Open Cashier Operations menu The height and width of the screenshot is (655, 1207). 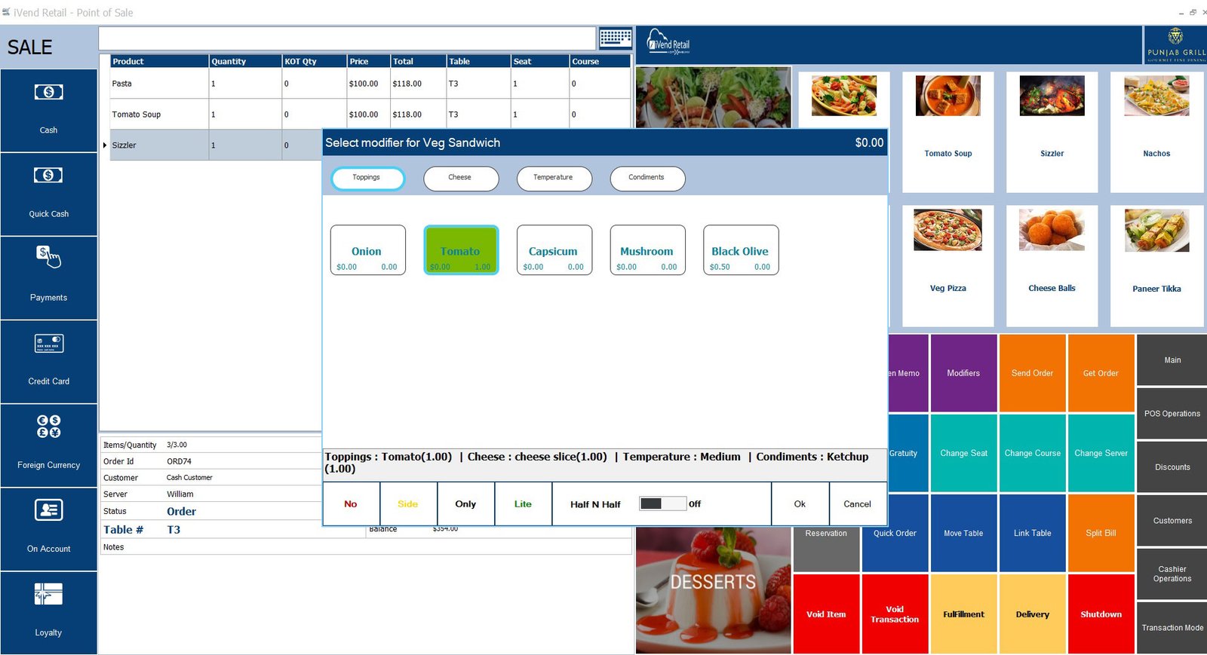[1172, 574]
